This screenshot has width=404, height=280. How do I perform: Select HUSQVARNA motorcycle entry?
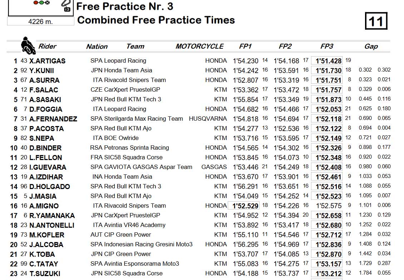pos(208,119)
